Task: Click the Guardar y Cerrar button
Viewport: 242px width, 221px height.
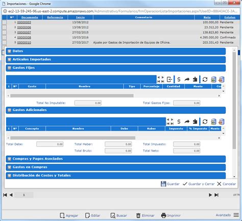Action: point(199,184)
